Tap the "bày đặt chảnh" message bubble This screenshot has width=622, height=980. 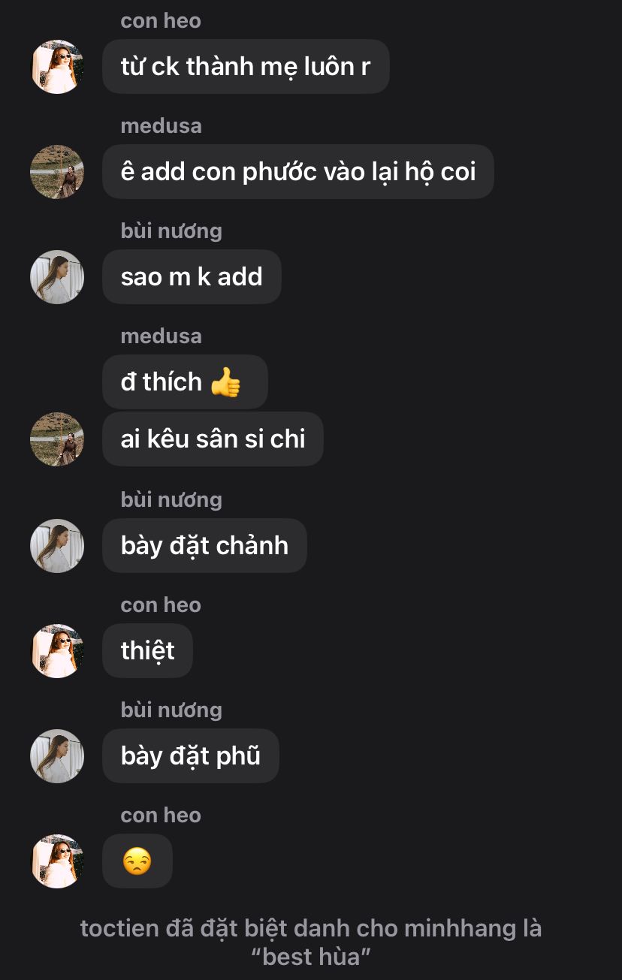pos(204,546)
